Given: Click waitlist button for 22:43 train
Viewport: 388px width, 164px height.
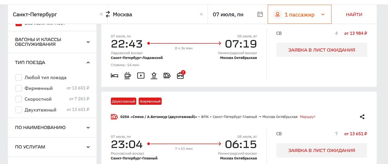Looking at the screenshot, I should [322, 50].
